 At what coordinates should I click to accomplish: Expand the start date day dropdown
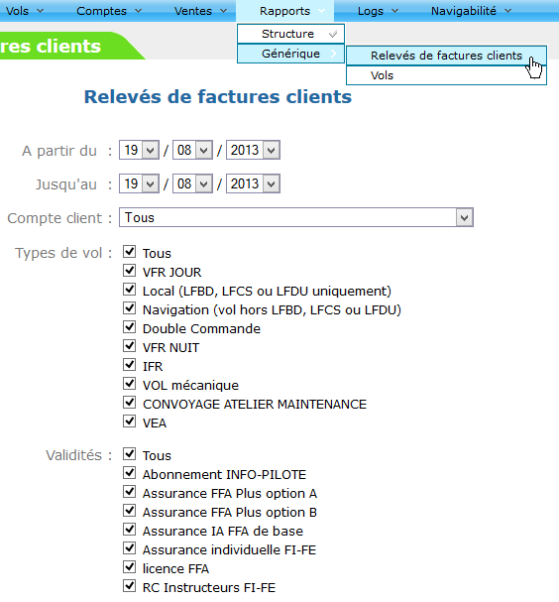click(139, 150)
